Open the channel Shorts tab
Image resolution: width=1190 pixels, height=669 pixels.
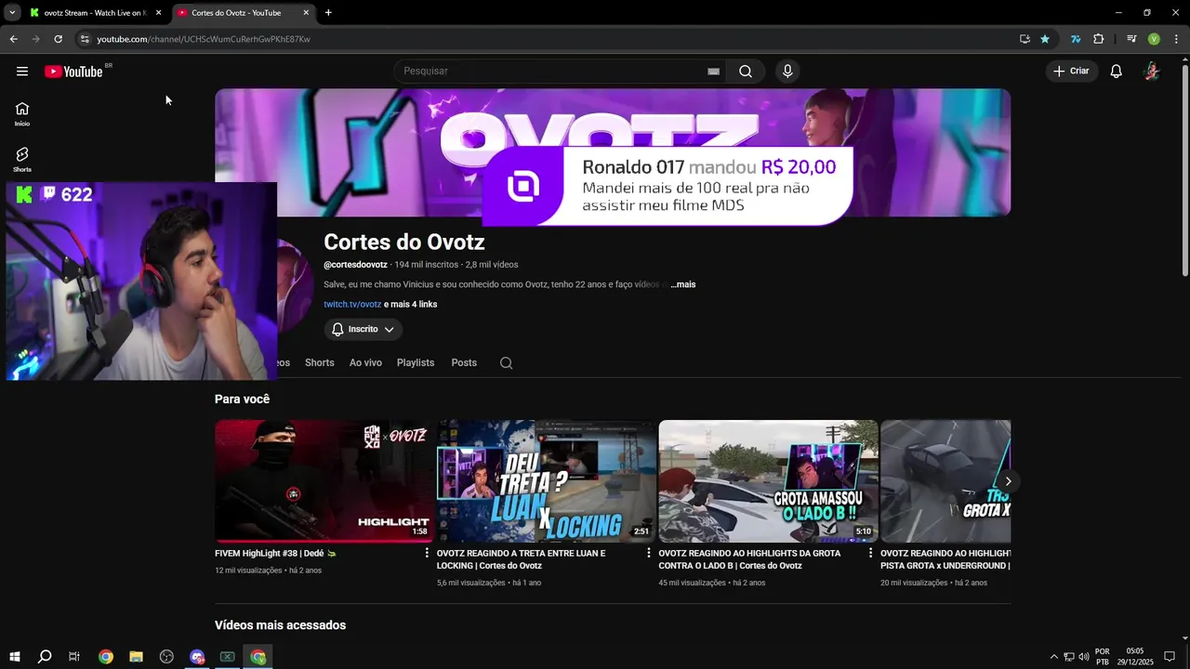click(319, 363)
